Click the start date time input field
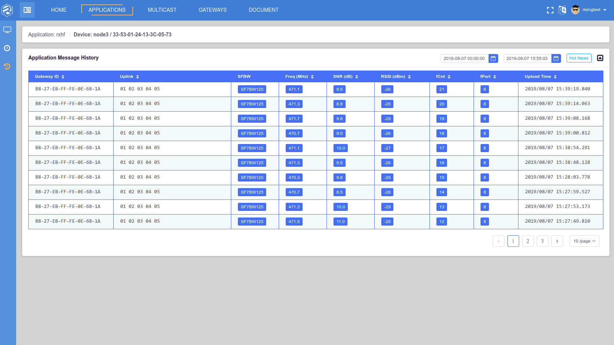The width and height of the screenshot is (614, 345). click(x=464, y=58)
